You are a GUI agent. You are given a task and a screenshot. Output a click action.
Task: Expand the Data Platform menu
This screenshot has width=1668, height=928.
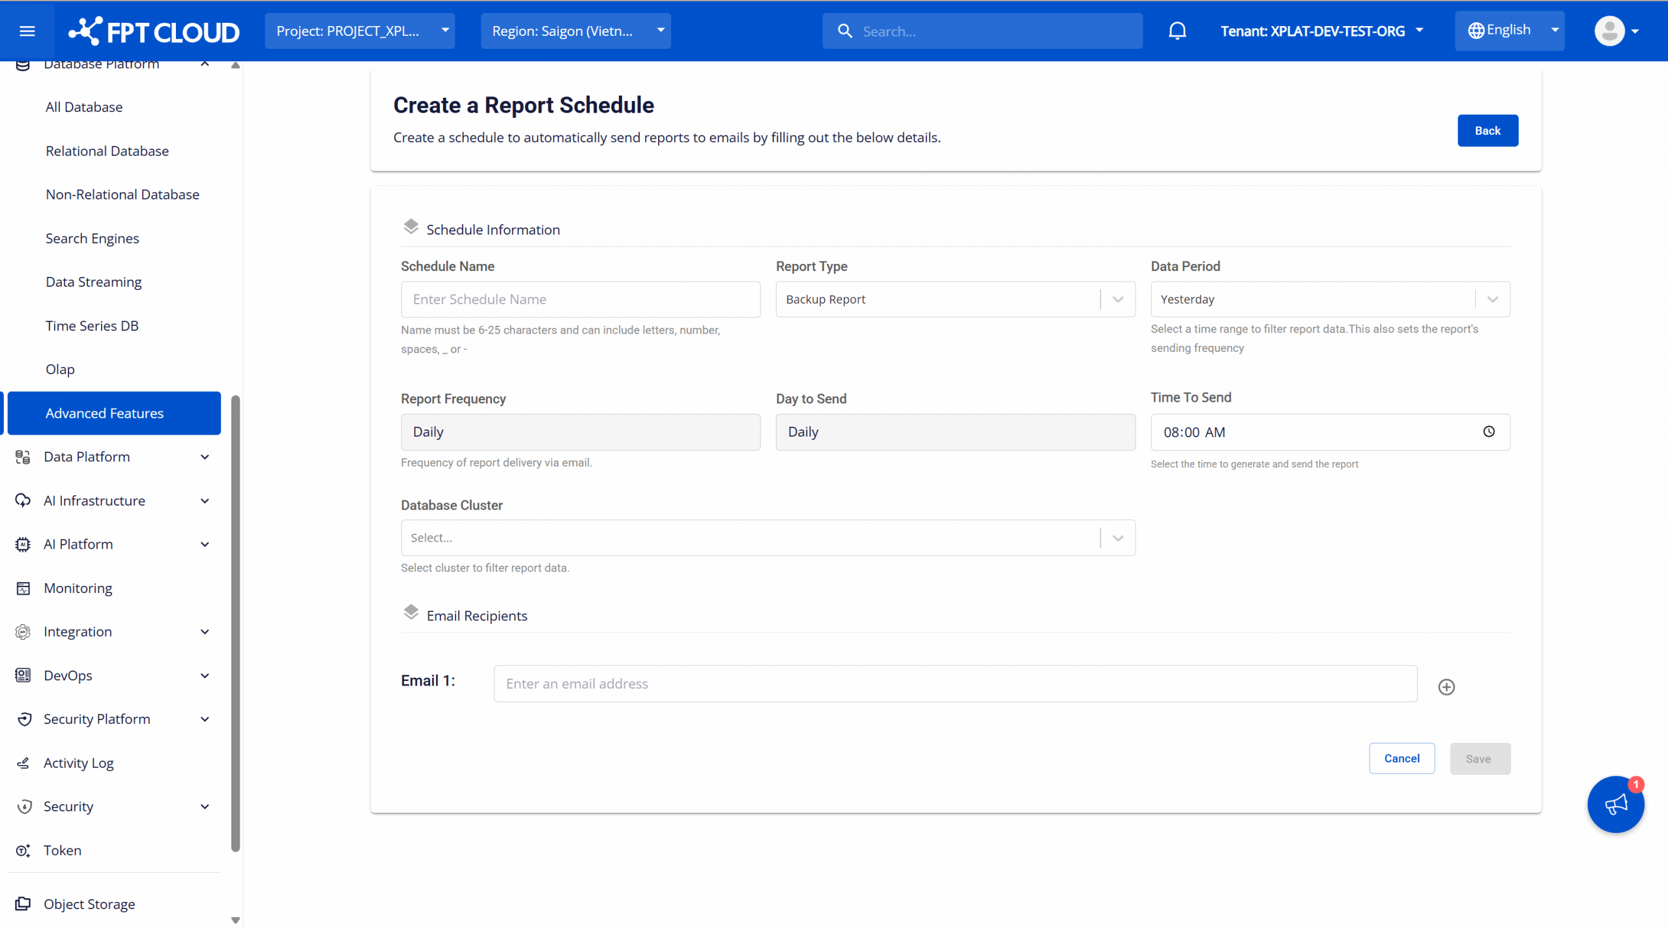click(x=114, y=457)
